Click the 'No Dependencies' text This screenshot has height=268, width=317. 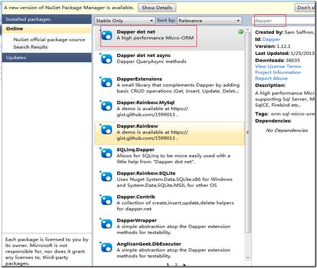pos(287,130)
